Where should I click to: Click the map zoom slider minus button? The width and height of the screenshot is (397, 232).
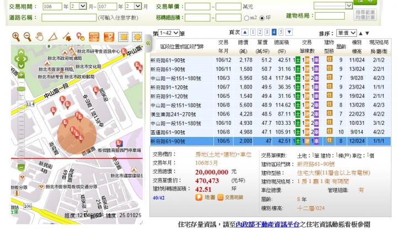pyautogui.click(x=21, y=167)
